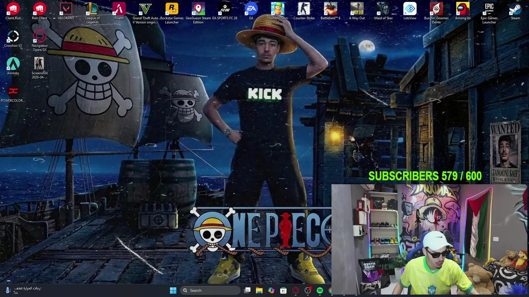The width and height of the screenshot is (529, 297).
Task: Open Epic Games Launcher shortcut
Action: click(x=489, y=14)
